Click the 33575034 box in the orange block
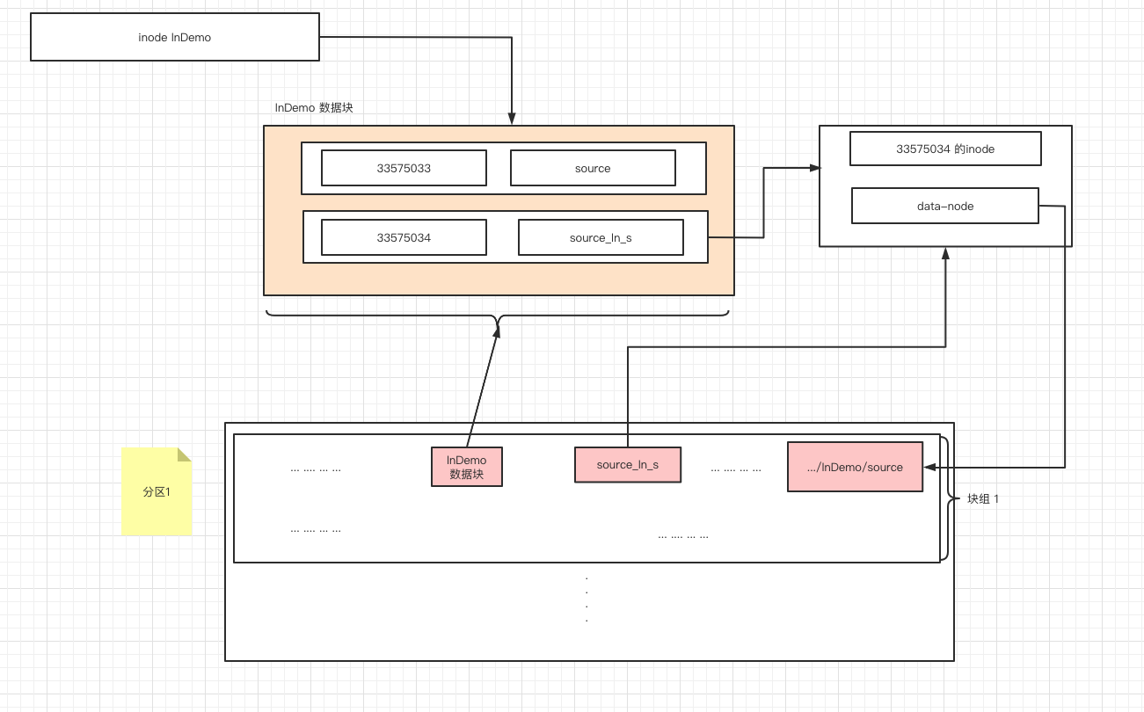 [x=404, y=237]
